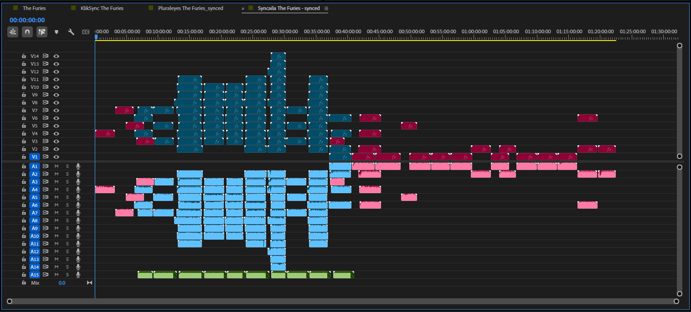
Task: Hide track V14 using eye icon
Action: pos(57,56)
